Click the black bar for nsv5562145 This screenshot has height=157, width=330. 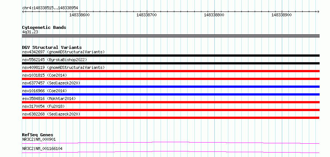click(171, 63)
